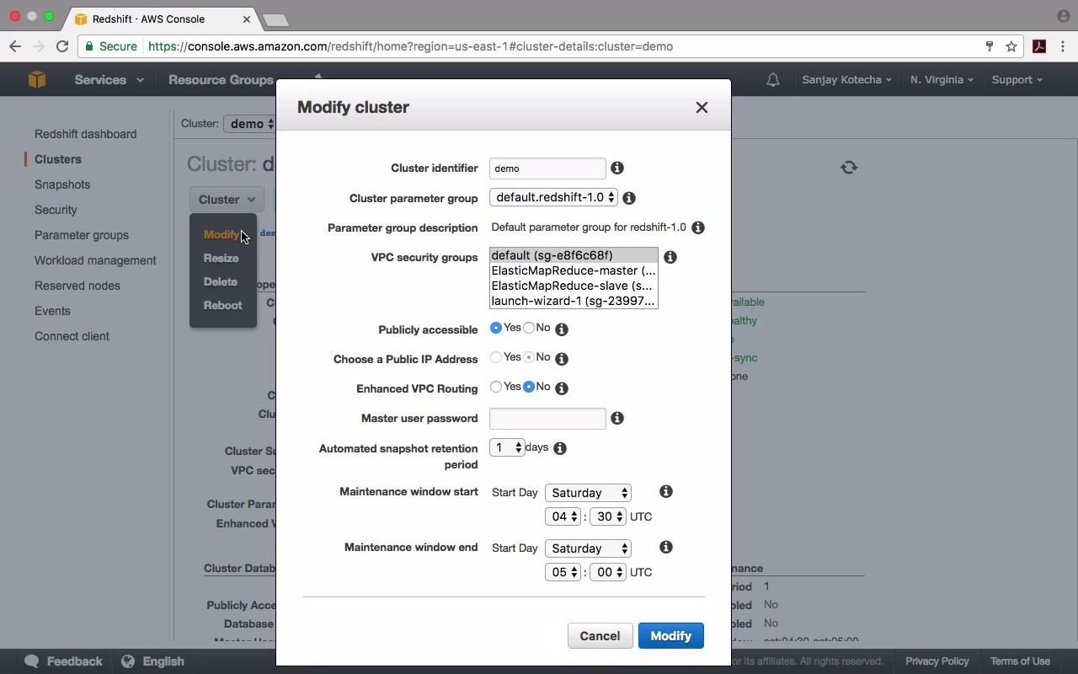1078x674 pixels.
Task: Expand the Cluster actions dropdown button
Action: [227, 200]
